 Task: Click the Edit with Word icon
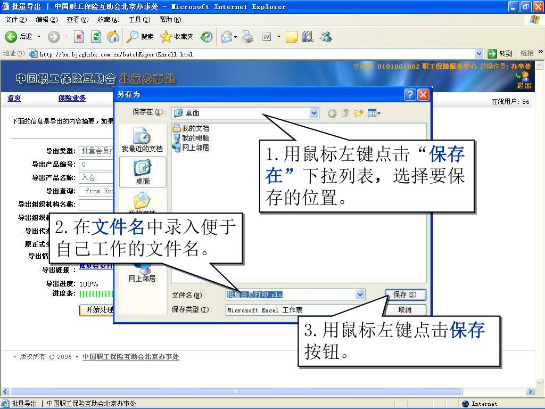tap(267, 37)
